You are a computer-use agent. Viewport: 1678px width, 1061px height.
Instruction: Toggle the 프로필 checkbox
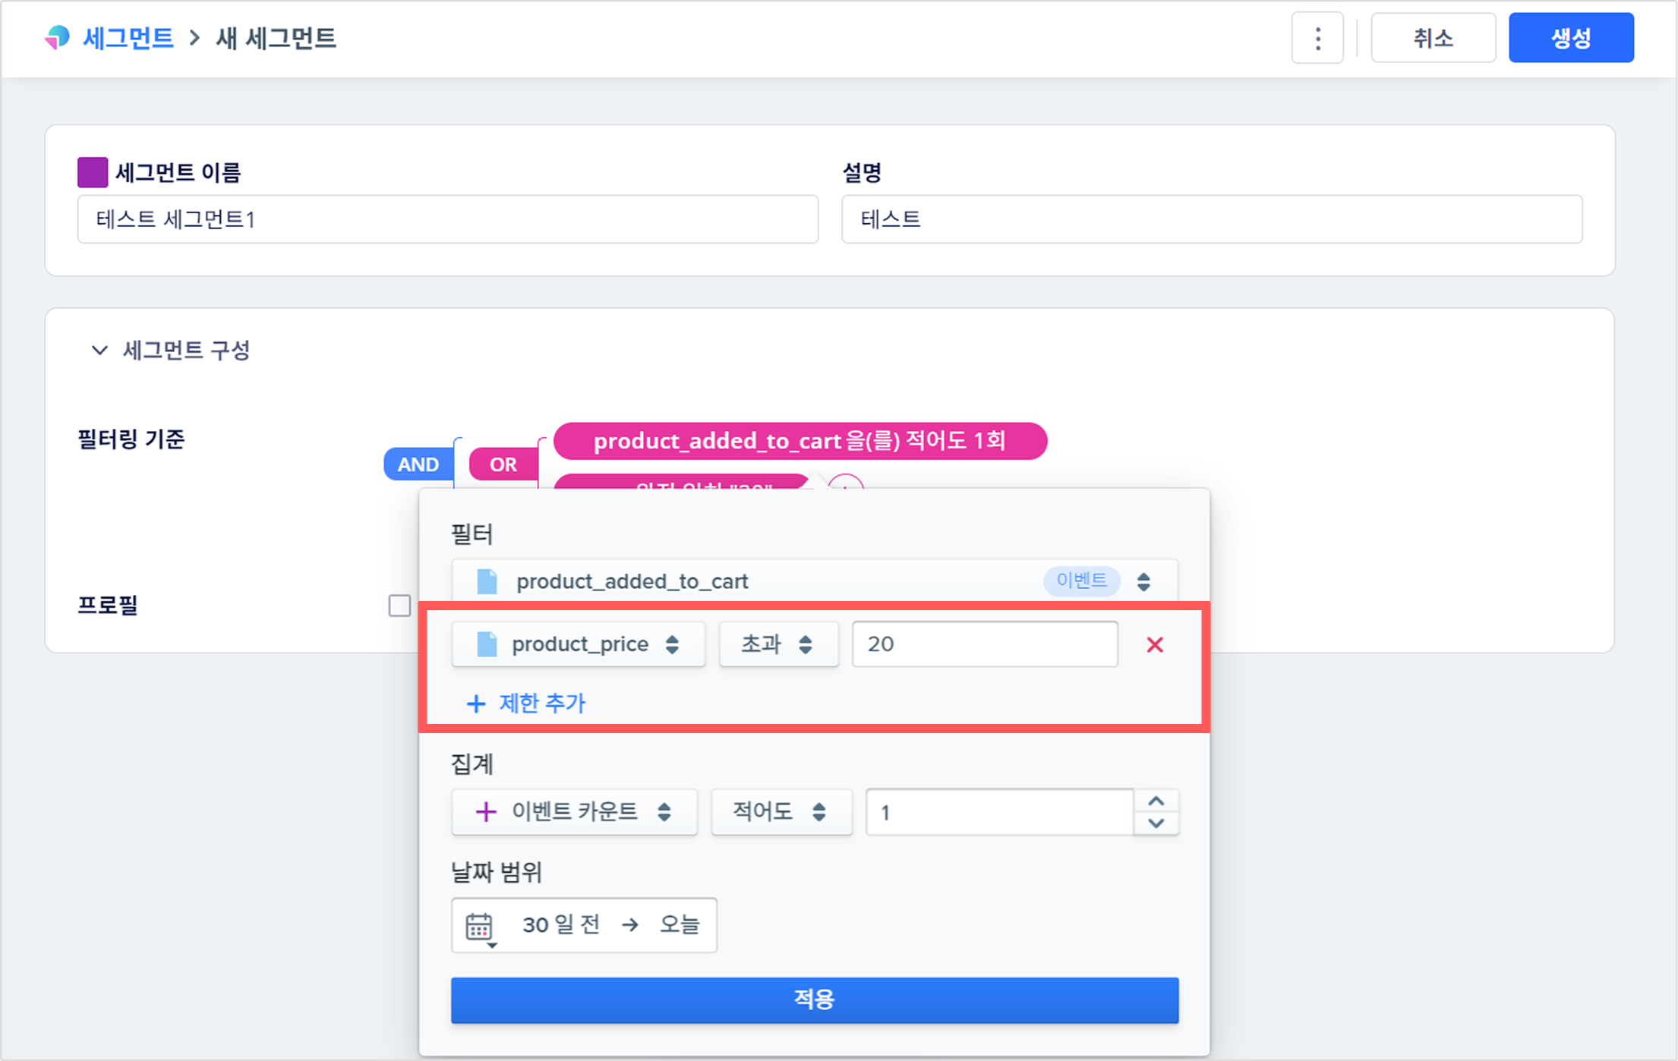click(x=399, y=606)
